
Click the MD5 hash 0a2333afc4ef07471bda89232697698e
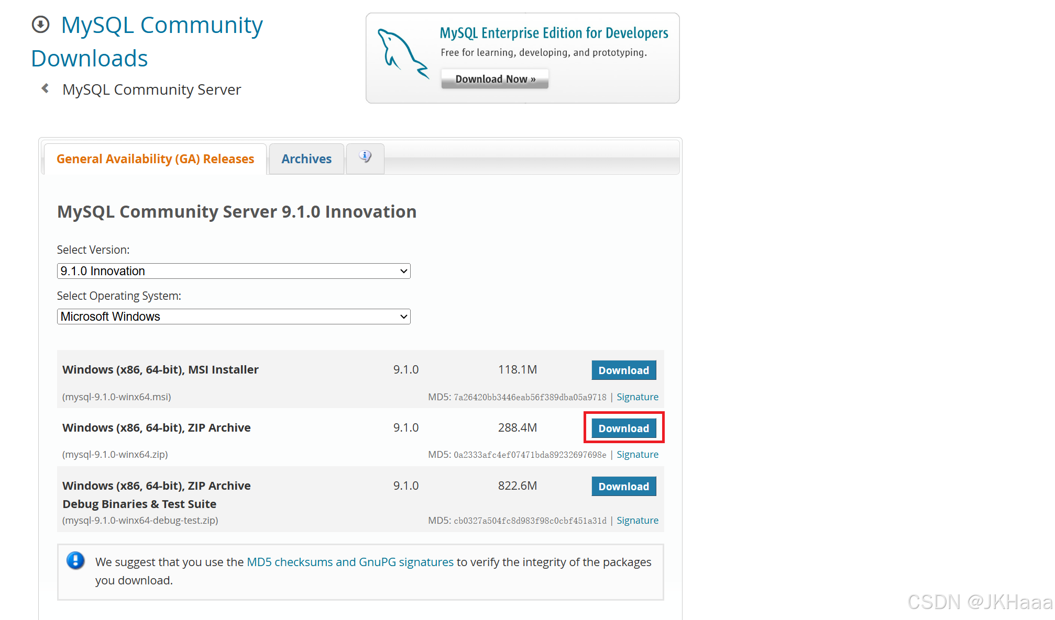(x=530, y=455)
